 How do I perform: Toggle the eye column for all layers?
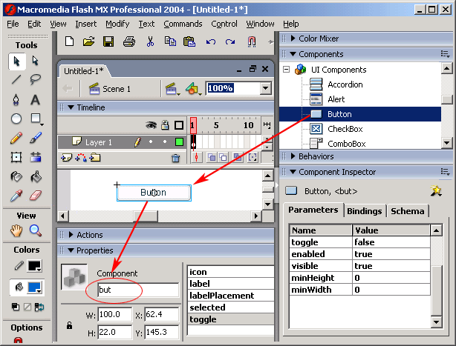point(151,125)
